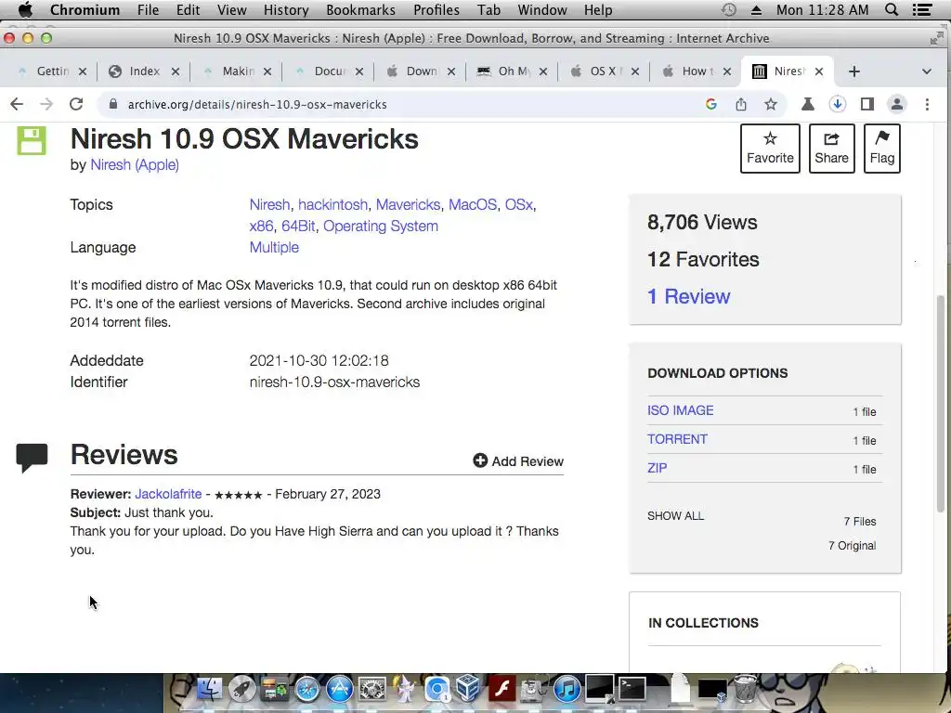Open the Google icon in the address bar

(711, 104)
